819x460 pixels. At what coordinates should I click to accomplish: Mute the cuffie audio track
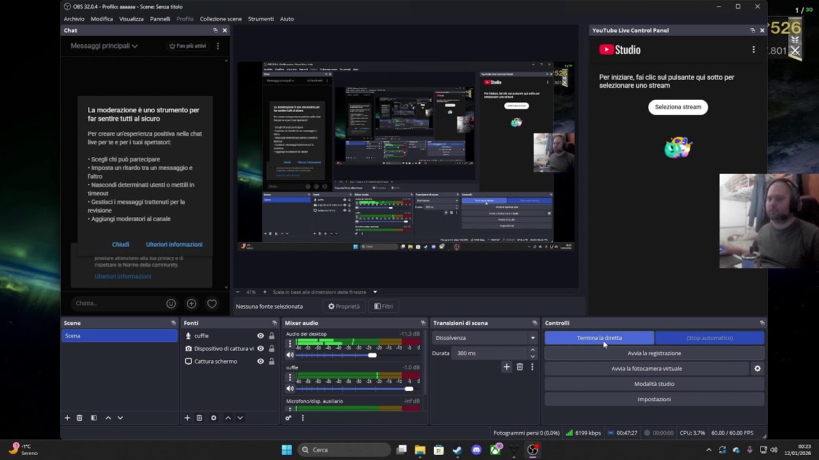[x=290, y=388]
